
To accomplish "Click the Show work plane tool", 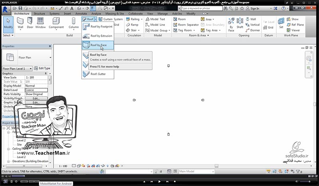I will click(293, 19).
